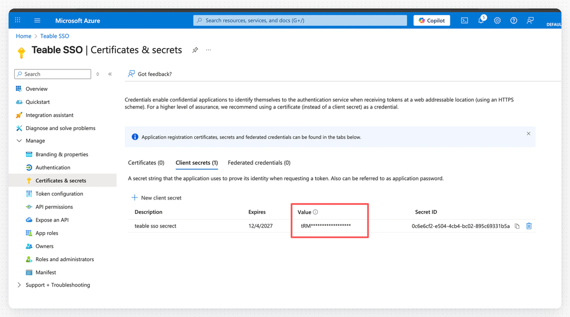Delete the teable sso secrect
The height and width of the screenshot is (317, 570).
pos(529,226)
